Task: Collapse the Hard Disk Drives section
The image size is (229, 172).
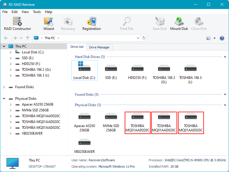Action: click(x=225, y=57)
